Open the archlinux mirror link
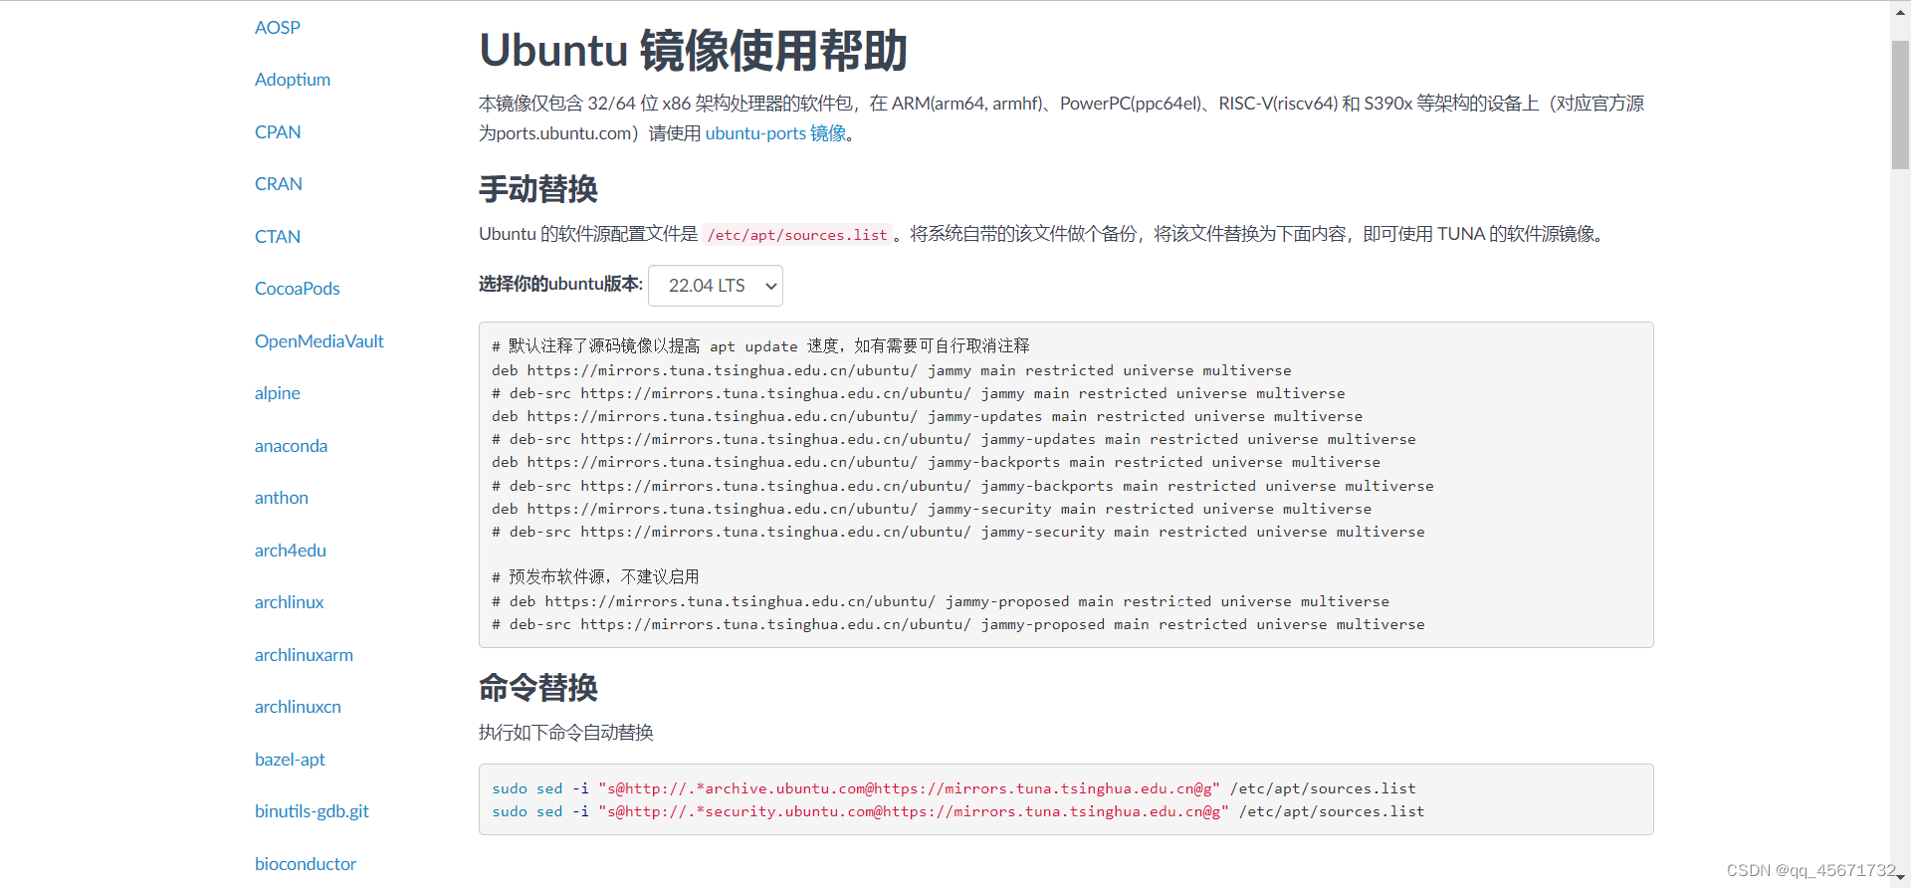The height and width of the screenshot is (888, 1911). 290,602
